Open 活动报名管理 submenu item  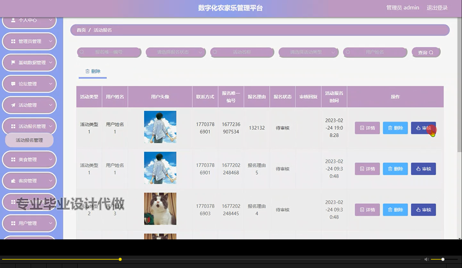[x=29, y=140]
